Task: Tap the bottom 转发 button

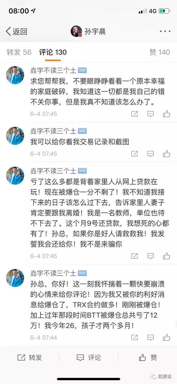Action: coord(30,358)
